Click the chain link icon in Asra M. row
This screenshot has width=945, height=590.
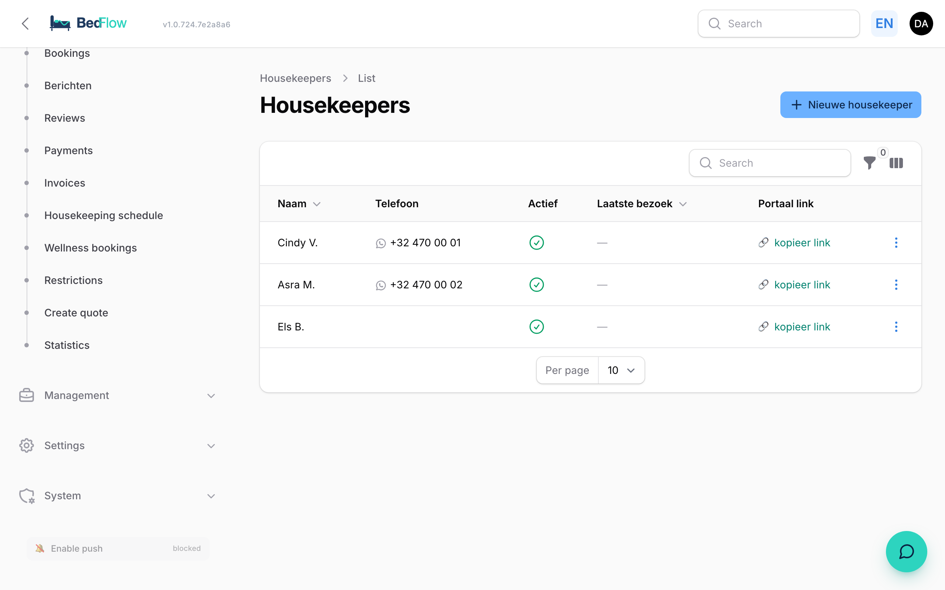(763, 285)
